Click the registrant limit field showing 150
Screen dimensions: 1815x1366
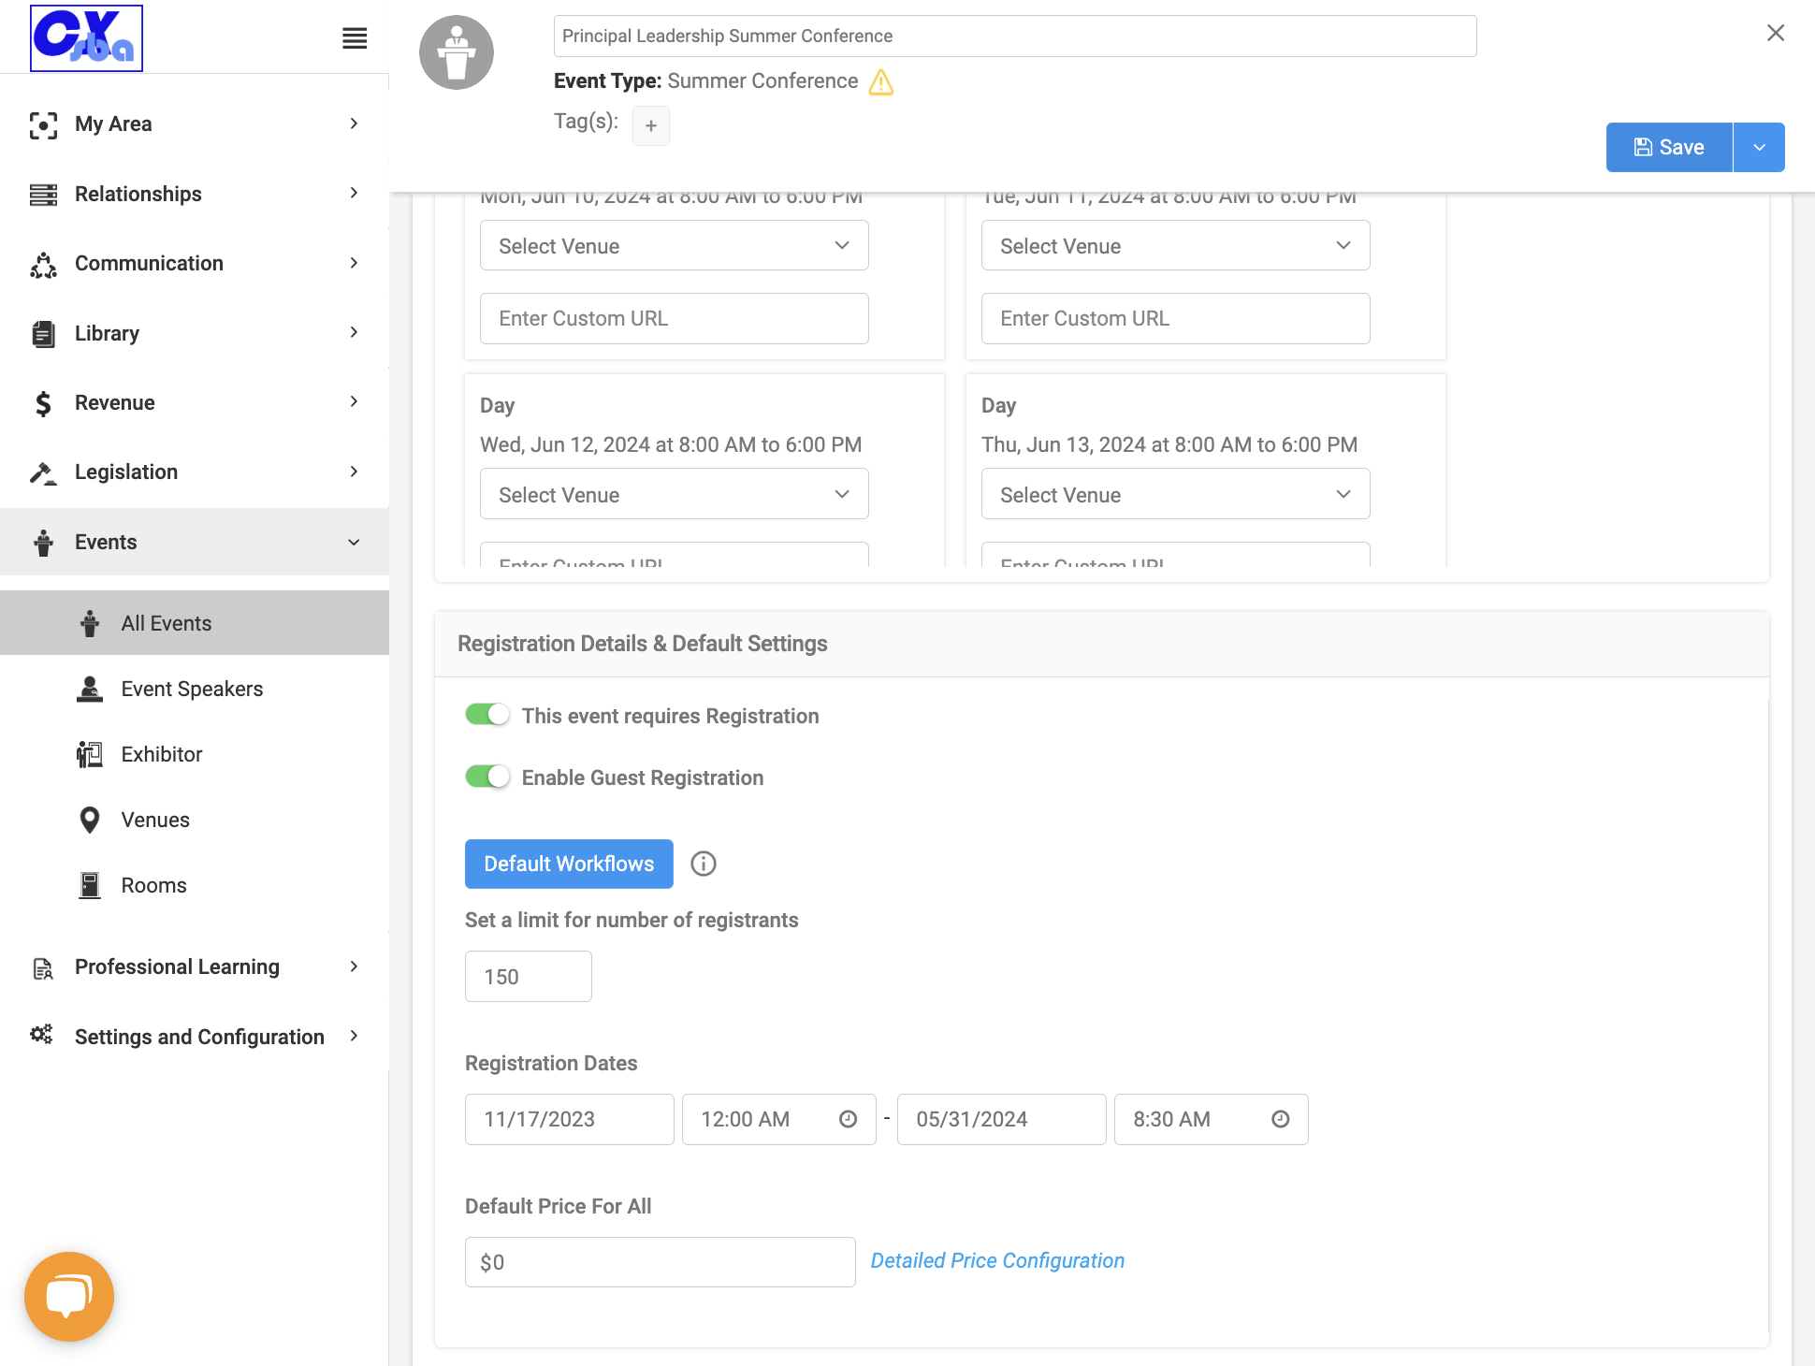pyautogui.click(x=529, y=976)
